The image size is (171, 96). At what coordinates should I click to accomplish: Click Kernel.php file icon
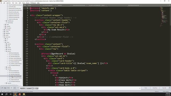point(6,23)
